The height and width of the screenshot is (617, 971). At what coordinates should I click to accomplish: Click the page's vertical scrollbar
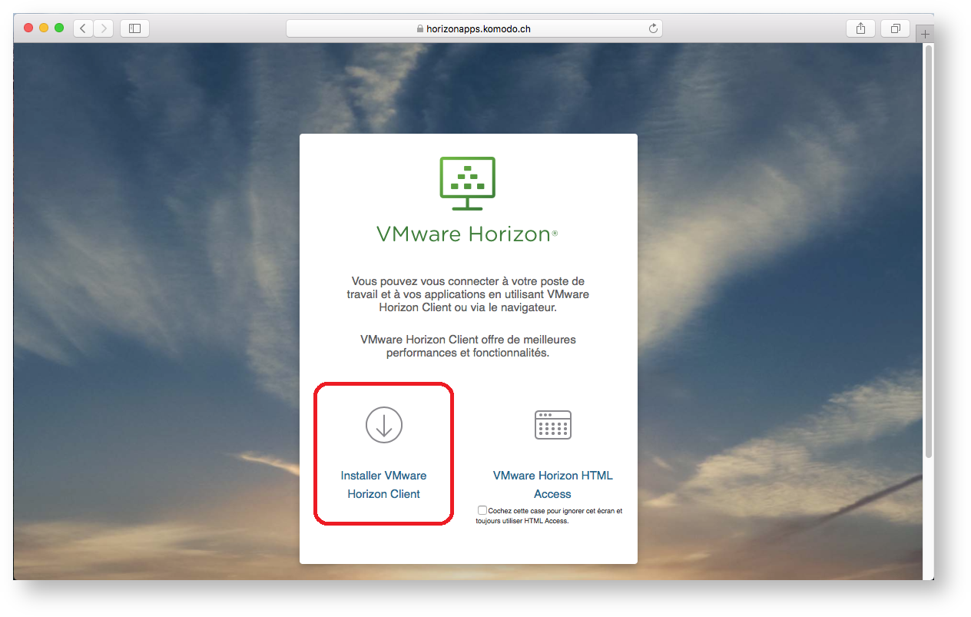point(929,251)
